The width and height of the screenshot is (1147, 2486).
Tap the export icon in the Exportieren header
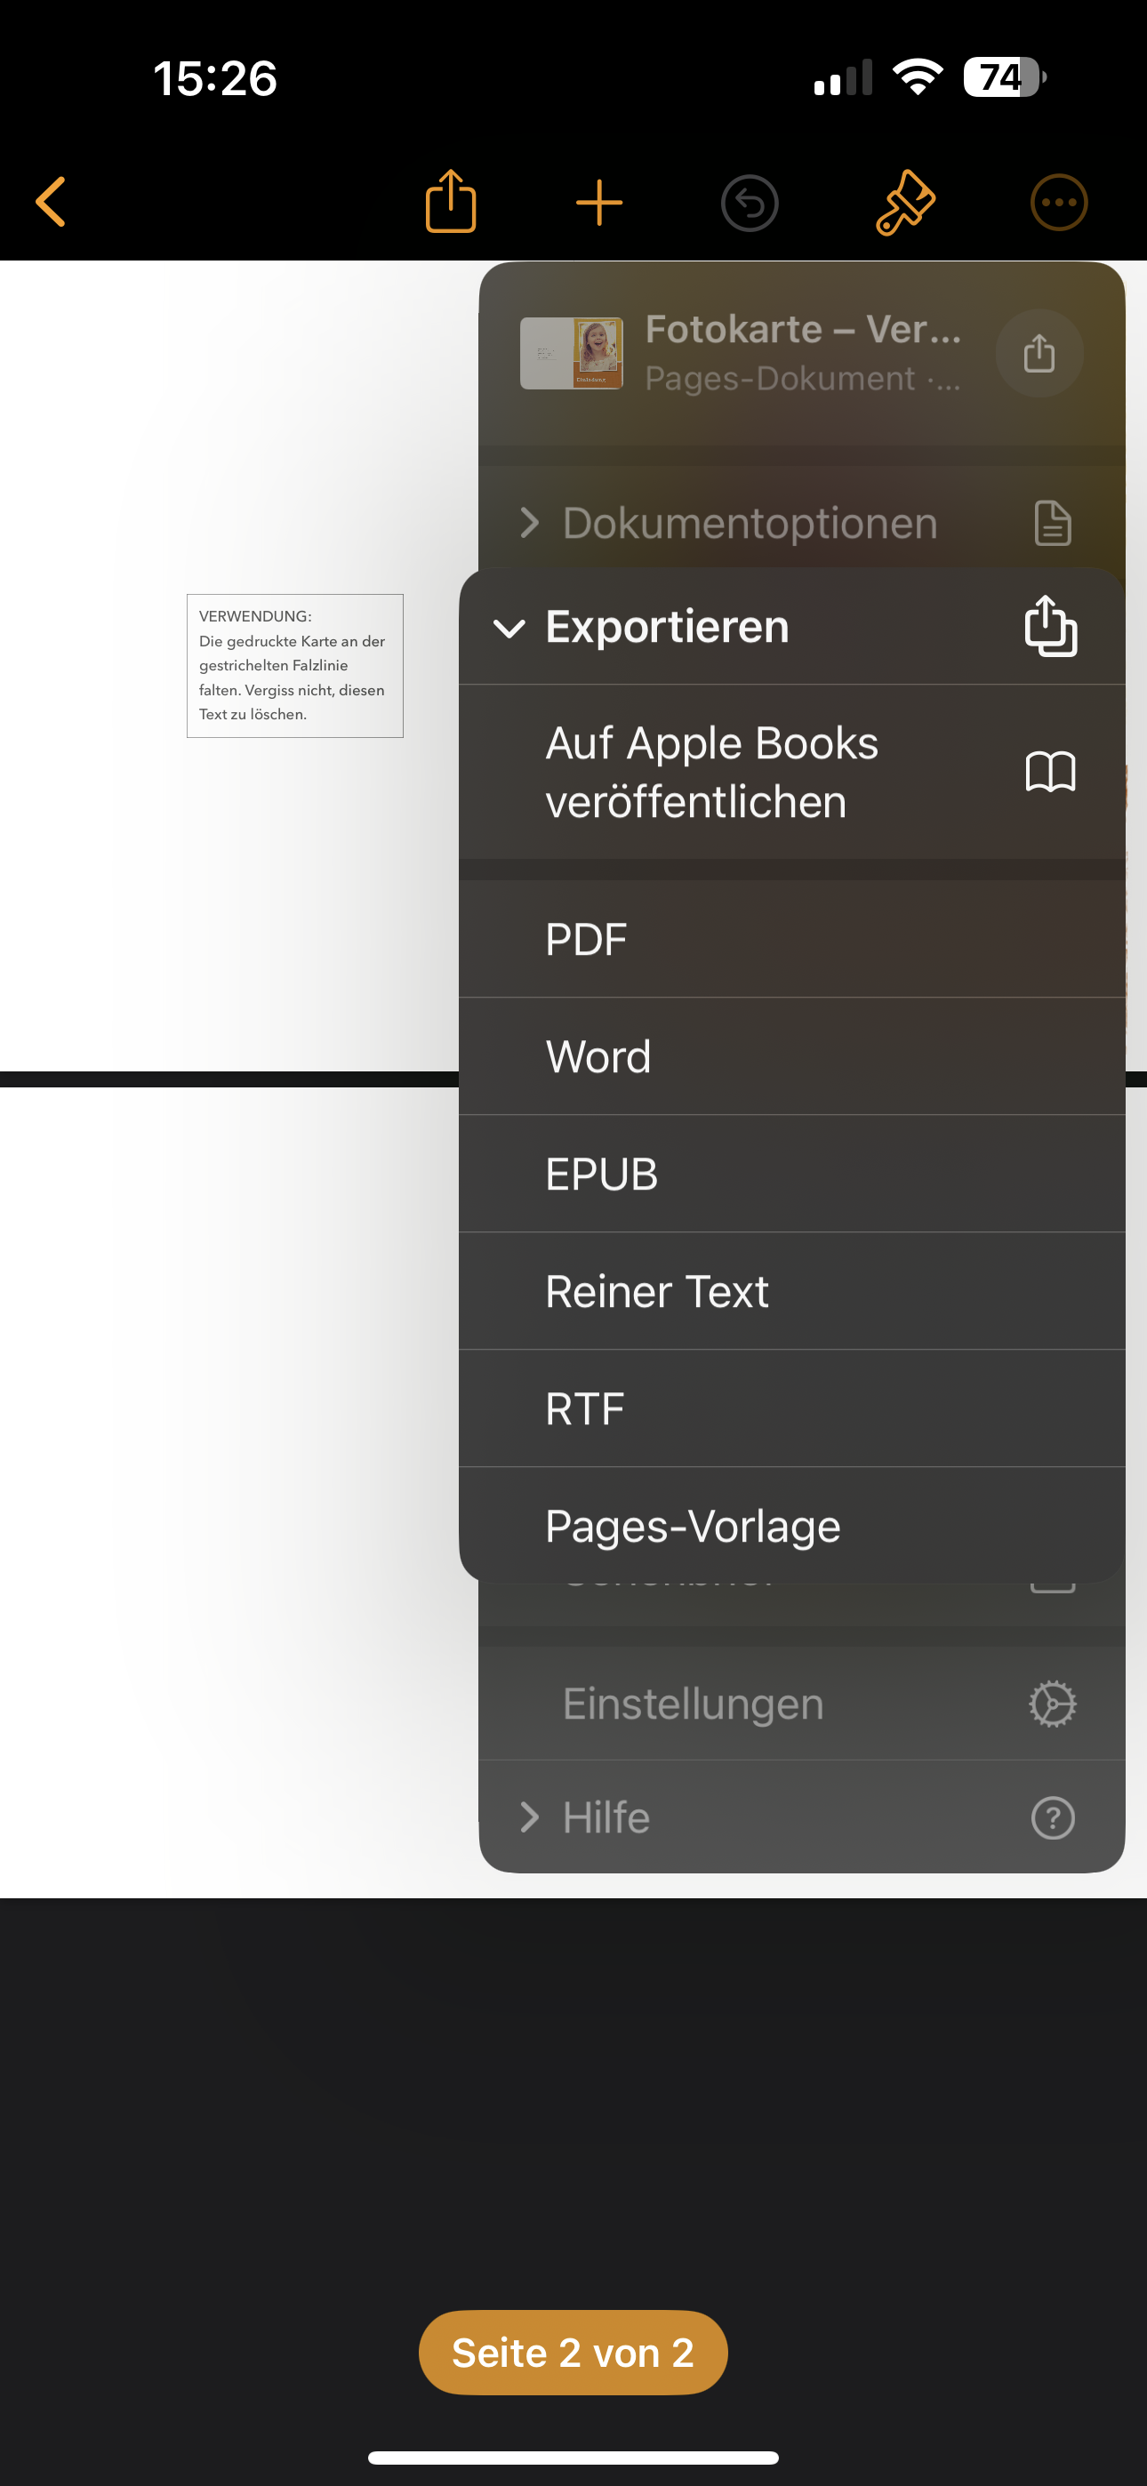coord(1050,626)
